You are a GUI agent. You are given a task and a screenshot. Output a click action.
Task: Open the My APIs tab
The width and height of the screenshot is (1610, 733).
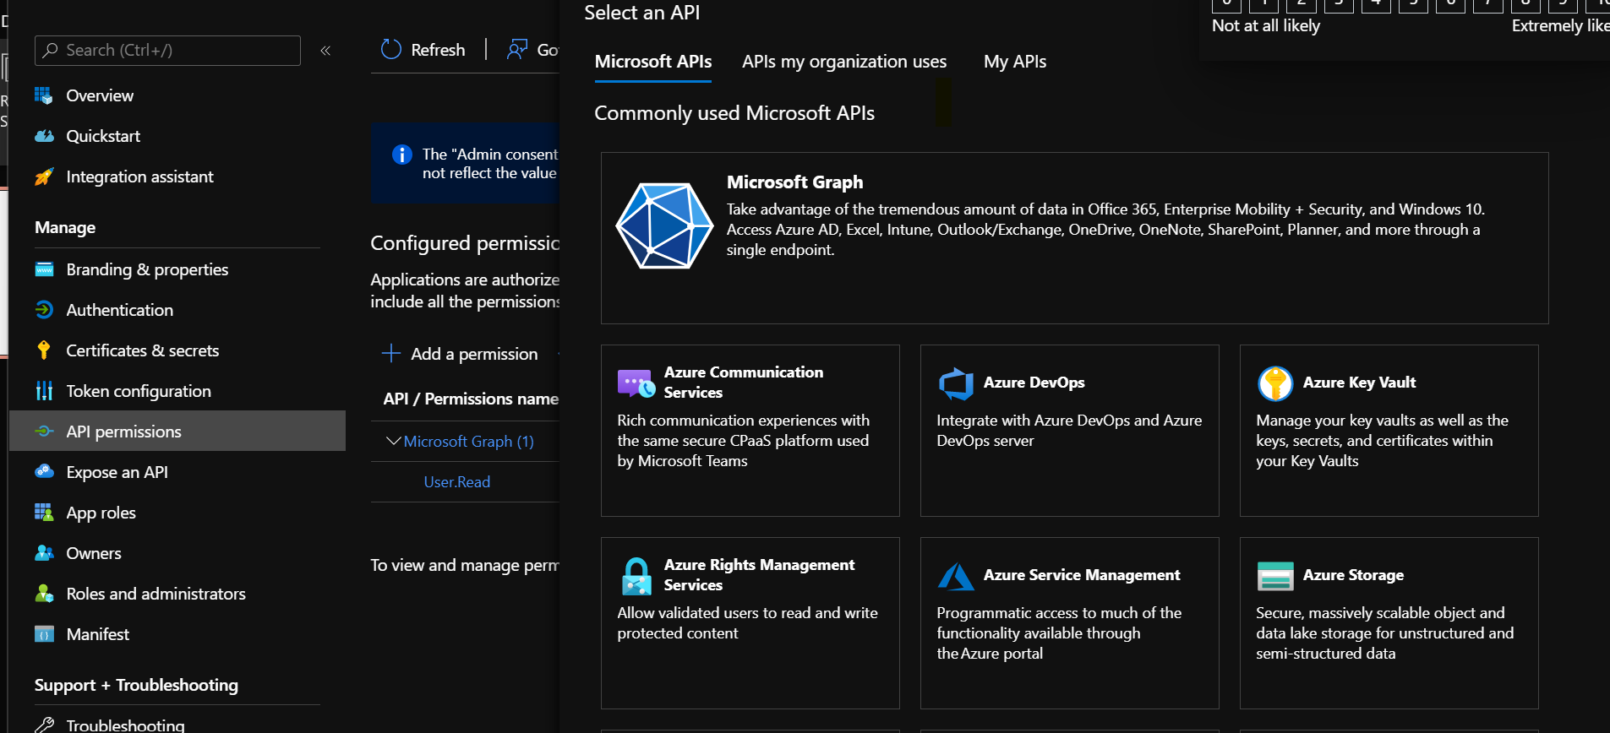click(1014, 62)
